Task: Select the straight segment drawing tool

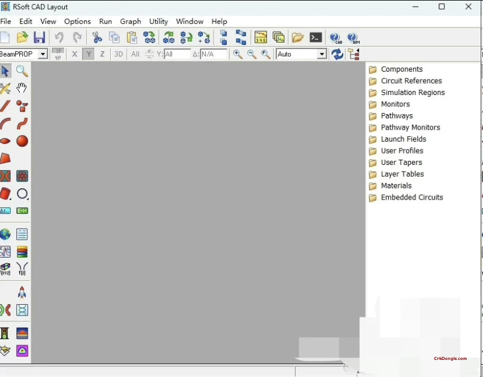Action: point(6,106)
